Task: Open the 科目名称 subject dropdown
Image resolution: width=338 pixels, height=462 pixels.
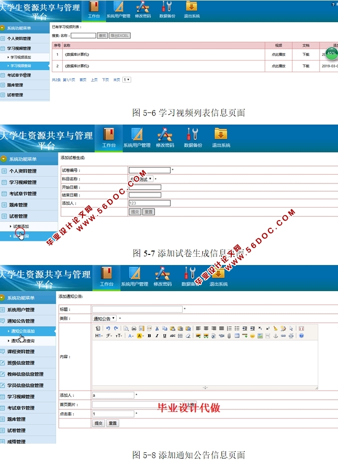Action: (141, 179)
